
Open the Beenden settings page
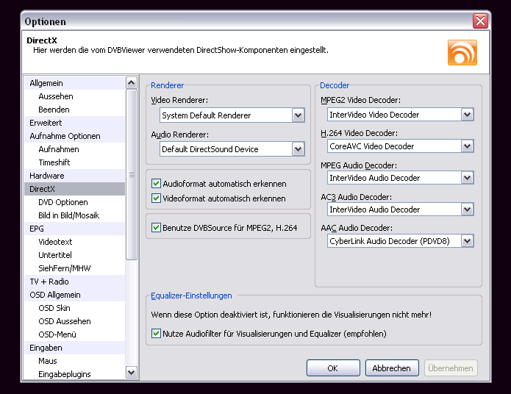75,110
